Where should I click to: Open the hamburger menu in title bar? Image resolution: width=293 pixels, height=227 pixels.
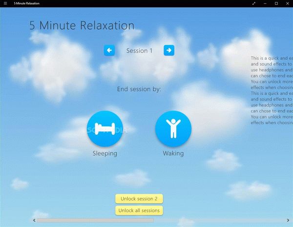[x=5, y=3]
